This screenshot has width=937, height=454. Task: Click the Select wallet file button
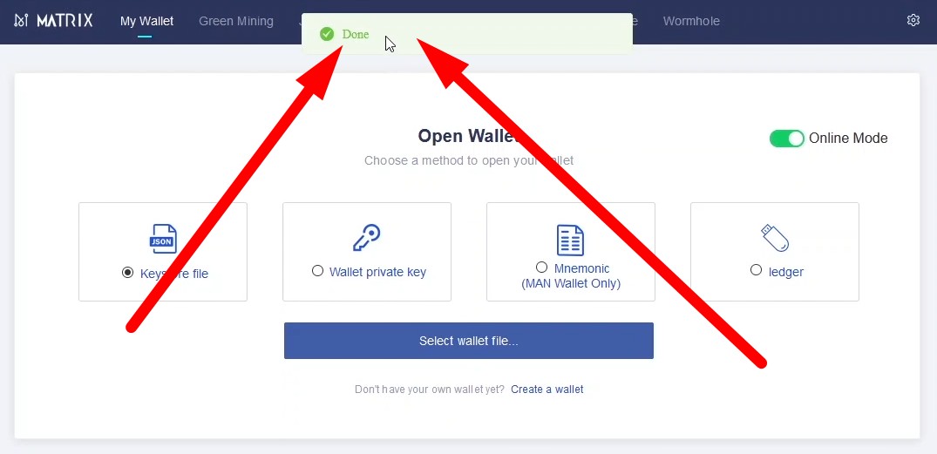pos(469,341)
